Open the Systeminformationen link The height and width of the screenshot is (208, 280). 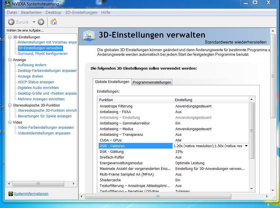click(x=31, y=194)
